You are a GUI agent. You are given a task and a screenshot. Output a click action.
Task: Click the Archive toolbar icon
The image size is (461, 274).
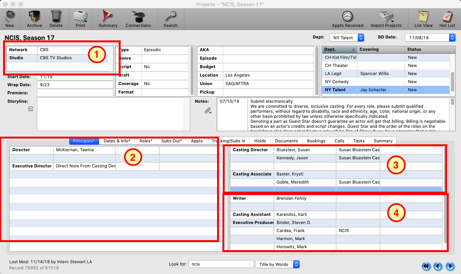pyautogui.click(x=34, y=16)
